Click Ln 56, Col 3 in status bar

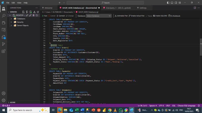[x=142, y=106]
